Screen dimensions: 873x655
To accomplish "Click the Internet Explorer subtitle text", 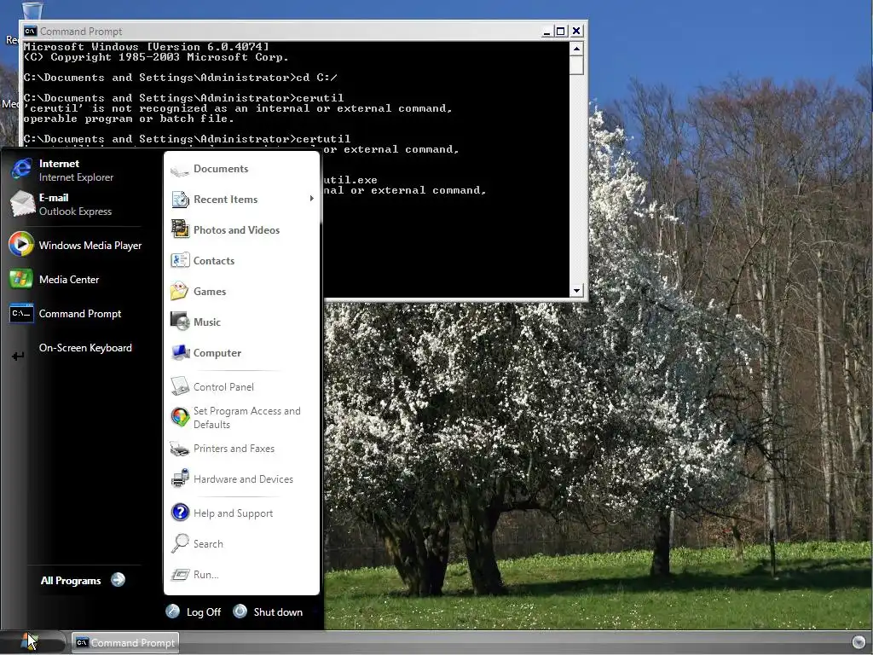I will click(x=76, y=177).
